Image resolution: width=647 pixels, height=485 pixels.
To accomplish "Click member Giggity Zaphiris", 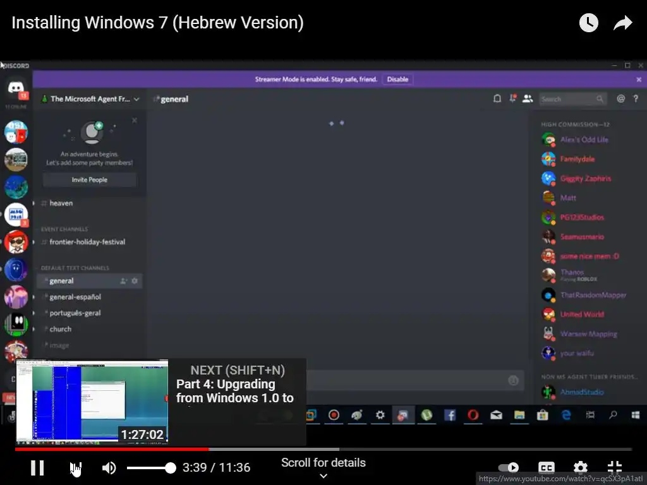I will pos(586,178).
